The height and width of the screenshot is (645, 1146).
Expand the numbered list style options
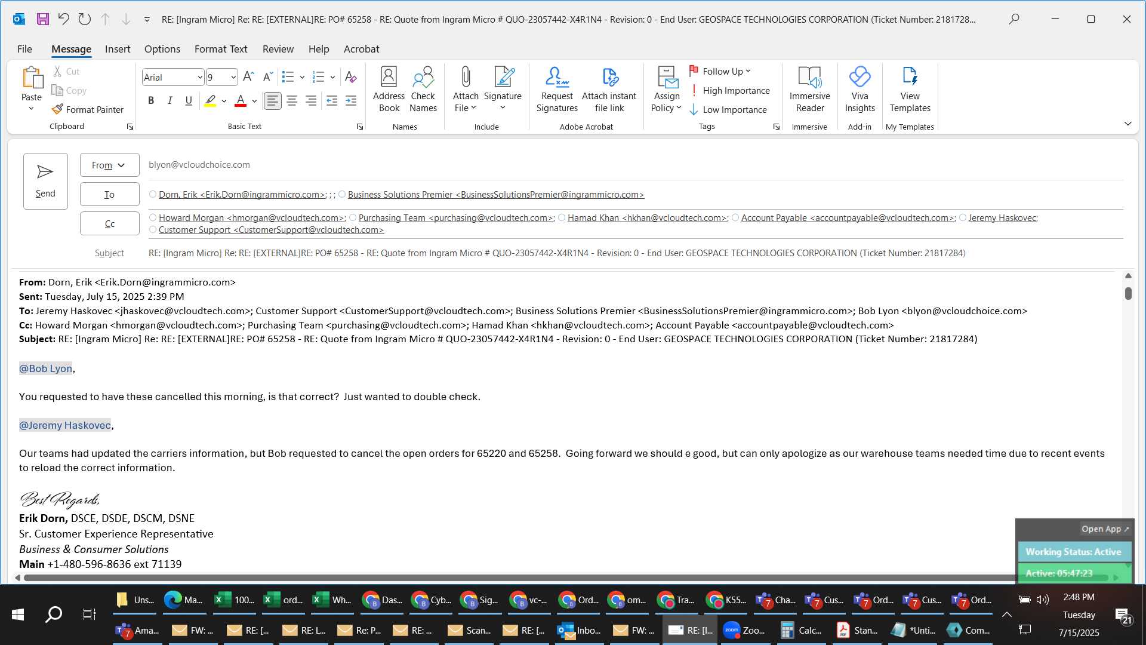pyautogui.click(x=332, y=77)
